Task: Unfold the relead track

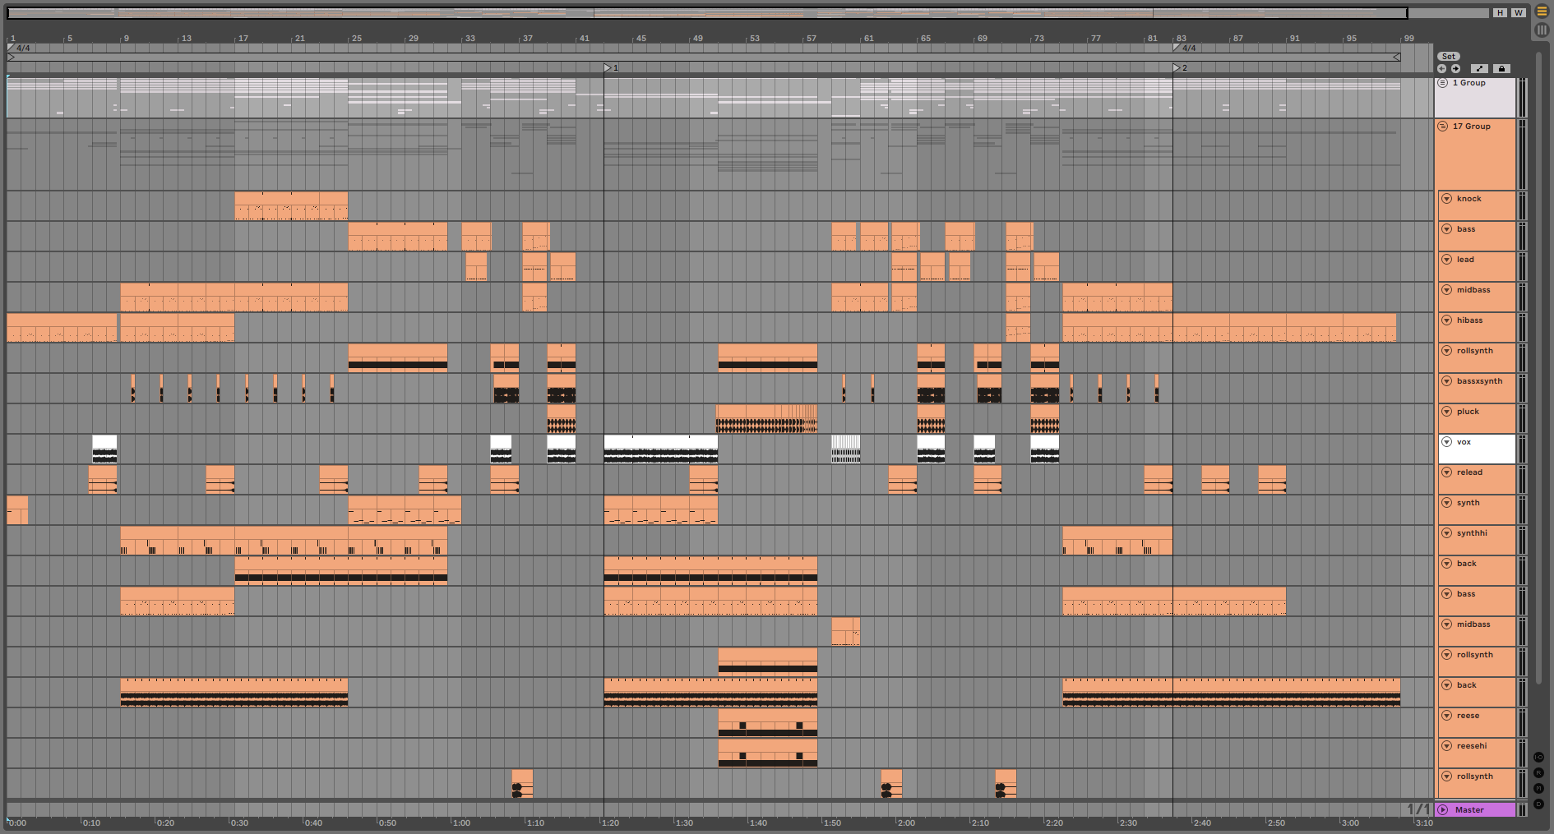Action: tap(1446, 472)
